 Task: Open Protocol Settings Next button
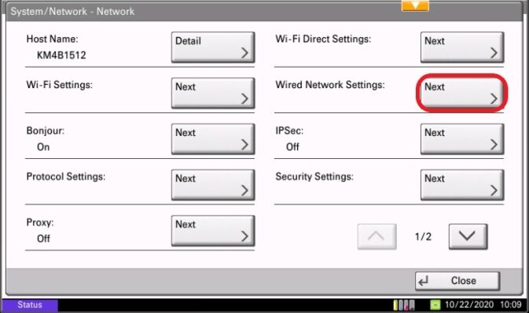(213, 185)
